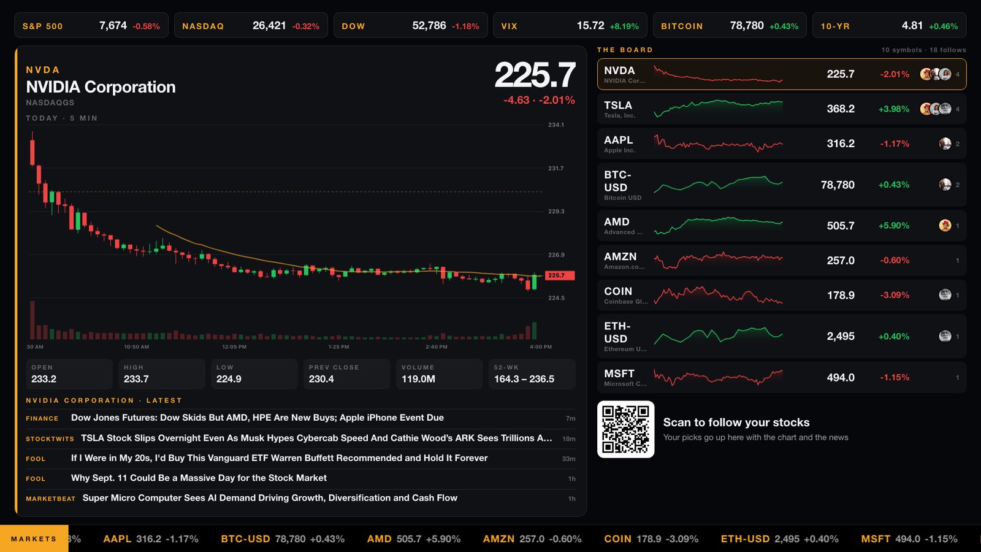Click the THE BOARD heading
The height and width of the screenshot is (552, 981).
625,50
